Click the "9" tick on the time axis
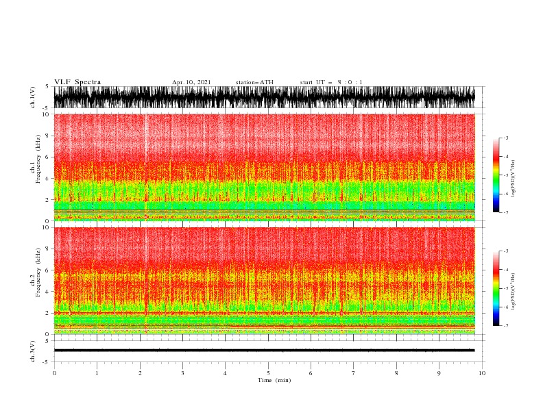The image size is (543, 419). click(x=439, y=373)
